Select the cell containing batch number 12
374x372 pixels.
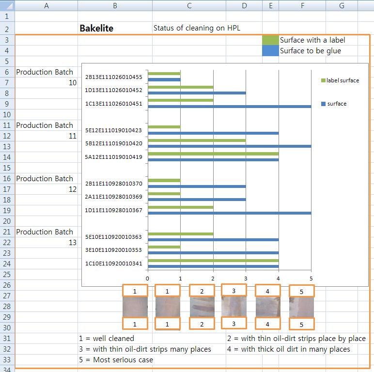tap(47, 189)
